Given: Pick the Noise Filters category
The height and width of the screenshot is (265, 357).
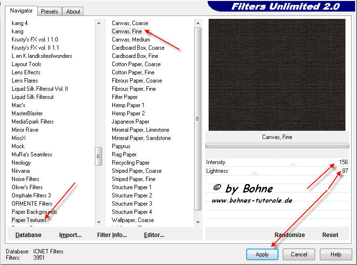Looking at the screenshot, I should coord(26,179).
